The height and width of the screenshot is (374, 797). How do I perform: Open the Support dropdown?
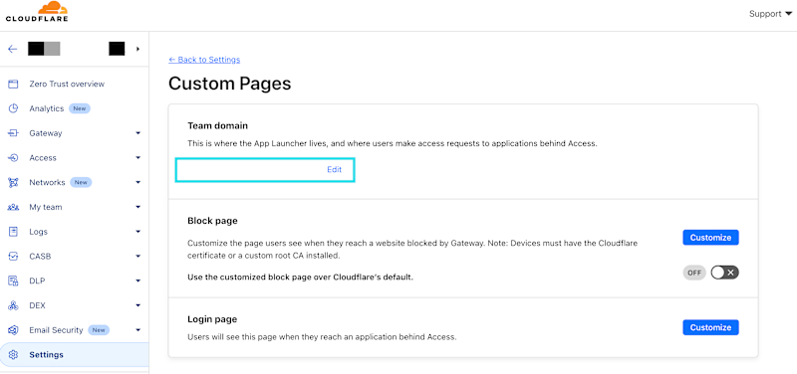click(x=770, y=14)
